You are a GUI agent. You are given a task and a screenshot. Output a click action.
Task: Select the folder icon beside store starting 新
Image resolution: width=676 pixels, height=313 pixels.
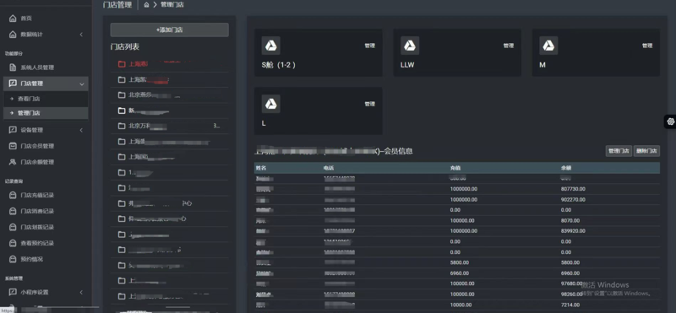coord(122,111)
